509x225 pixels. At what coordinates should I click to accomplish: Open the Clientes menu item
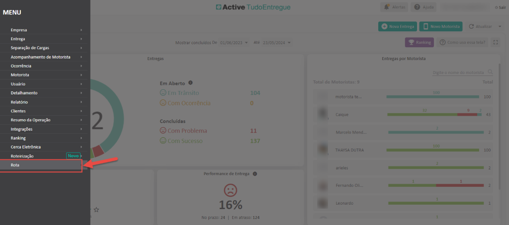44,111
